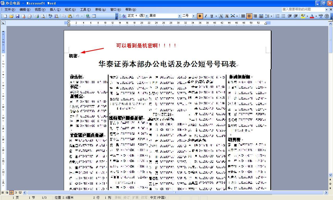The image size is (333, 200).
Task: Insert a hyperlink via globe icon
Action: [88, 16]
